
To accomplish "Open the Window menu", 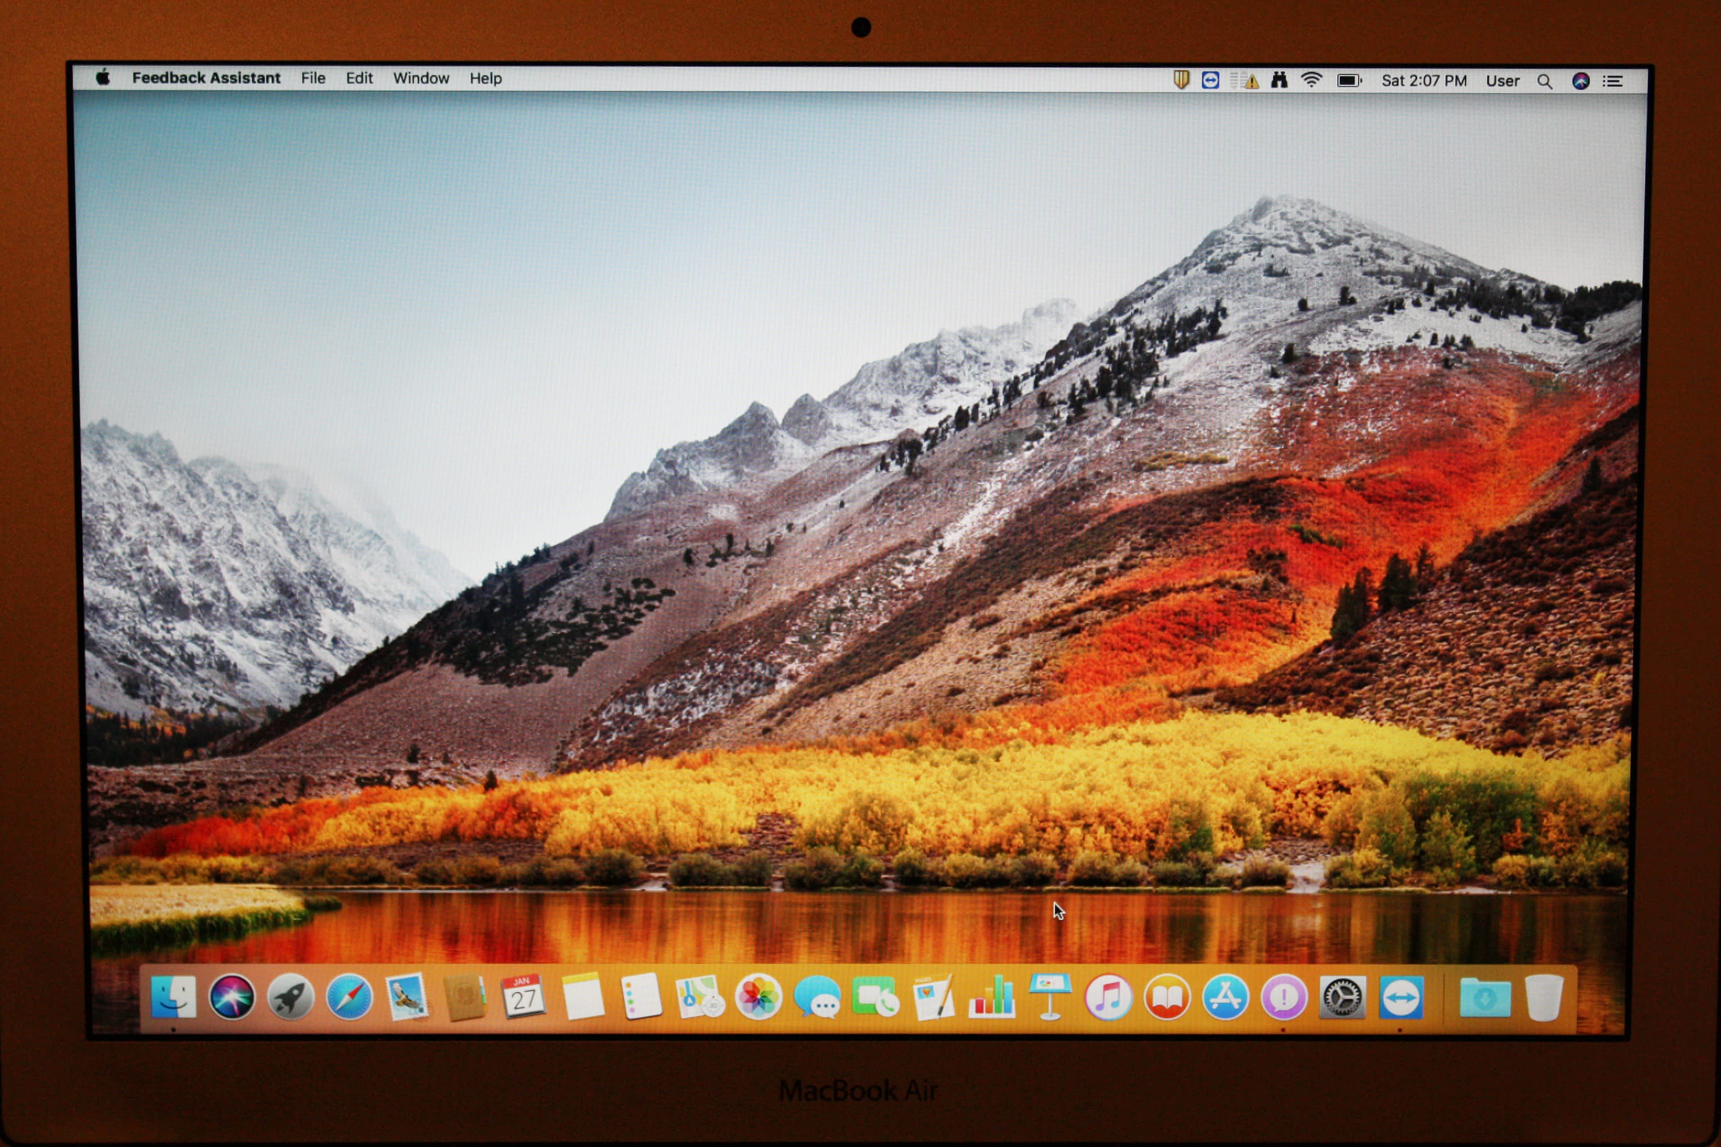I will click(x=421, y=78).
